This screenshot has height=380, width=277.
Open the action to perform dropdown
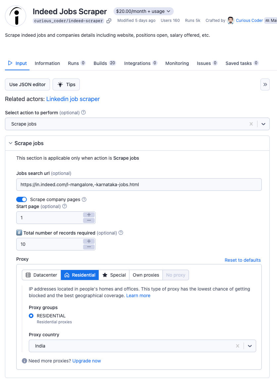[264, 124]
